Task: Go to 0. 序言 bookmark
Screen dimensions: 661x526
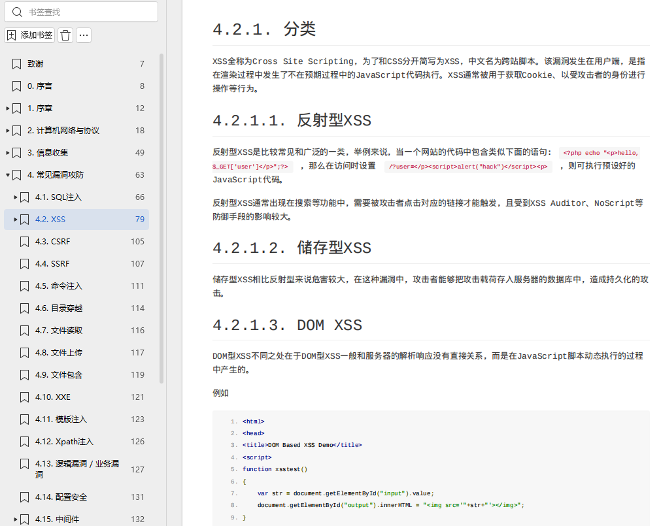Action: coord(40,86)
